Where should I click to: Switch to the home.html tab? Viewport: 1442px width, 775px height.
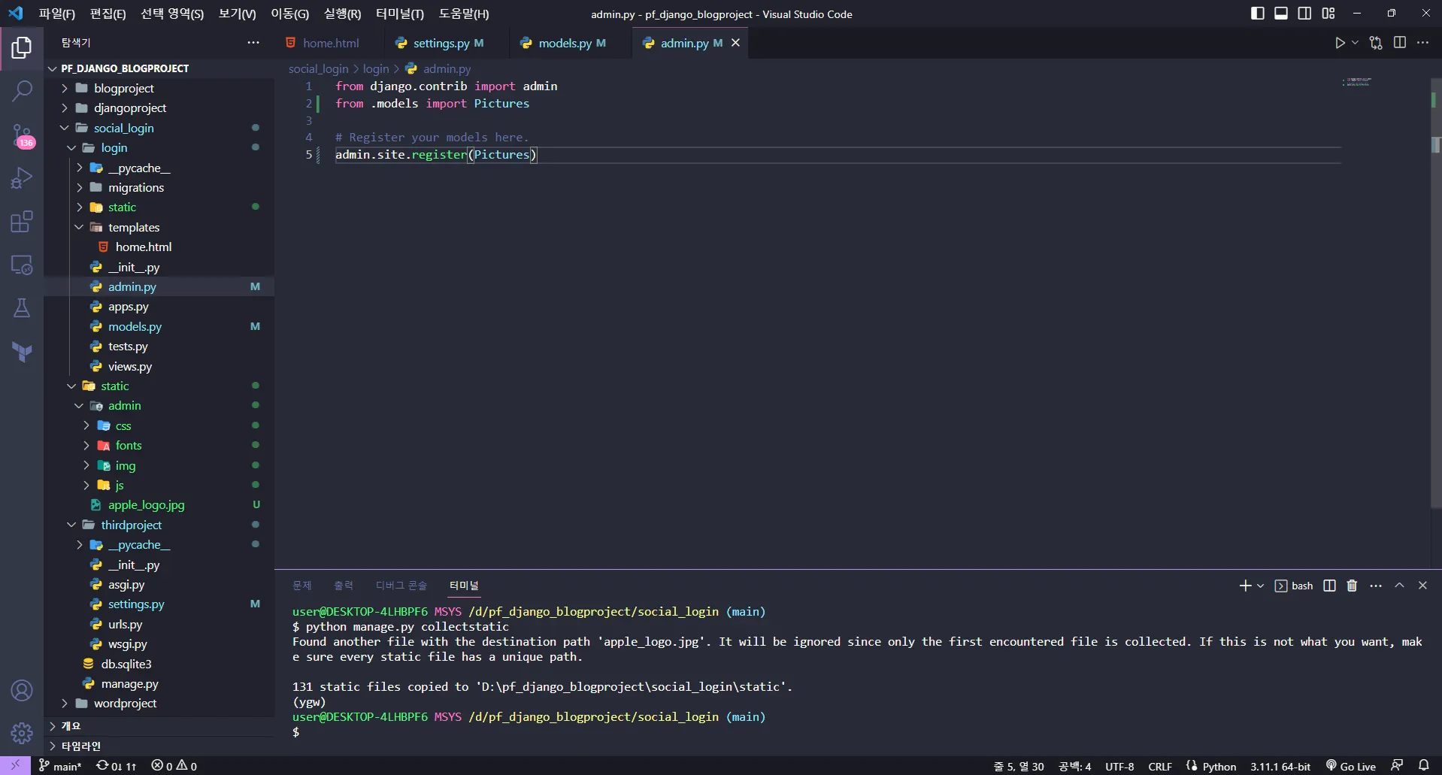[330, 43]
